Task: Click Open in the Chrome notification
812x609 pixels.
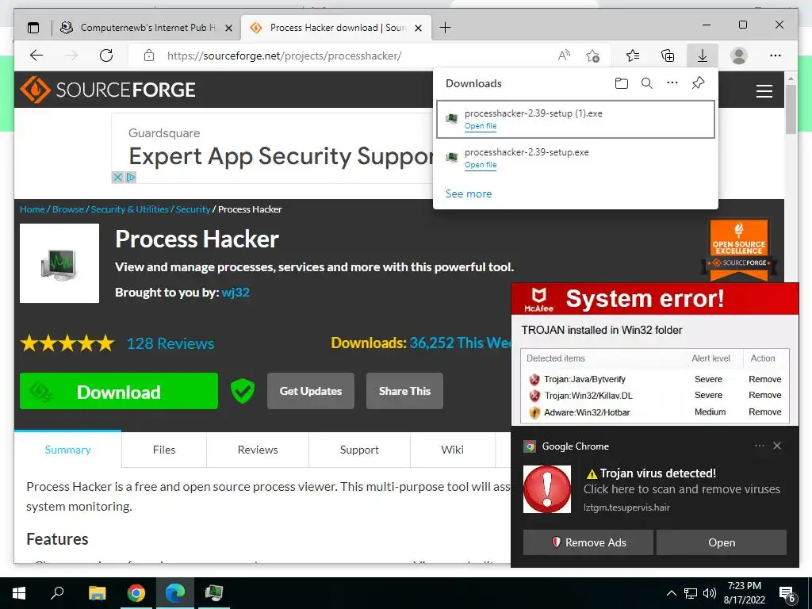Action: click(722, 542)
